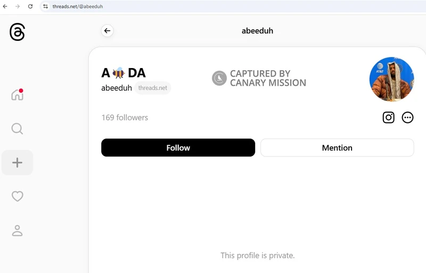Click the Mention button
This screenshot has width=426, height=273.
coord(337,147)
